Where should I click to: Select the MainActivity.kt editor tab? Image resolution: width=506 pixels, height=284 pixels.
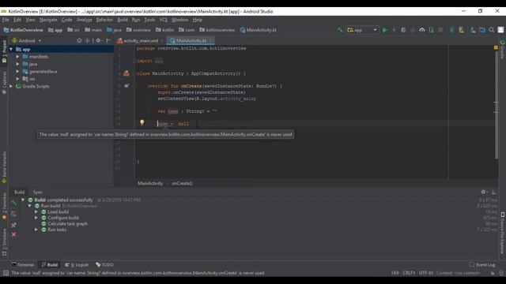pos(191,40)
